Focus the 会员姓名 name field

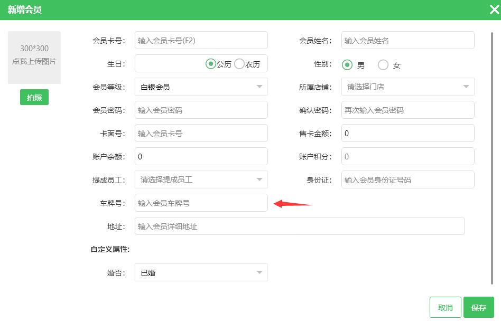click(x=407, y=40)
